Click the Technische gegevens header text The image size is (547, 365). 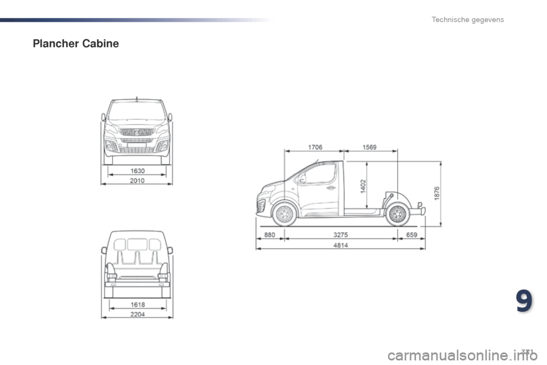467,19
